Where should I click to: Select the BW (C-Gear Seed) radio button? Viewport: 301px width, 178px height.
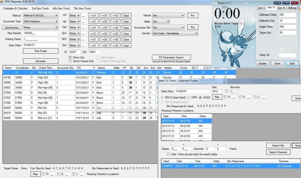pyautogui.click(x=162, y=98)
